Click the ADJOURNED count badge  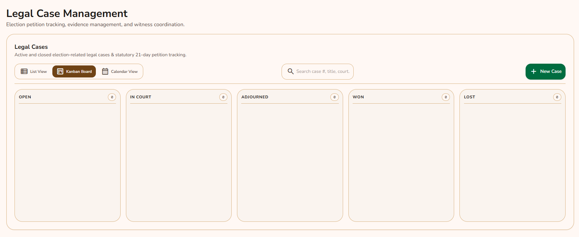pyautogui.click(x=335, y=97)
